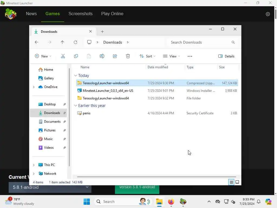Open File Explorer from taskbar

point(159,201)
